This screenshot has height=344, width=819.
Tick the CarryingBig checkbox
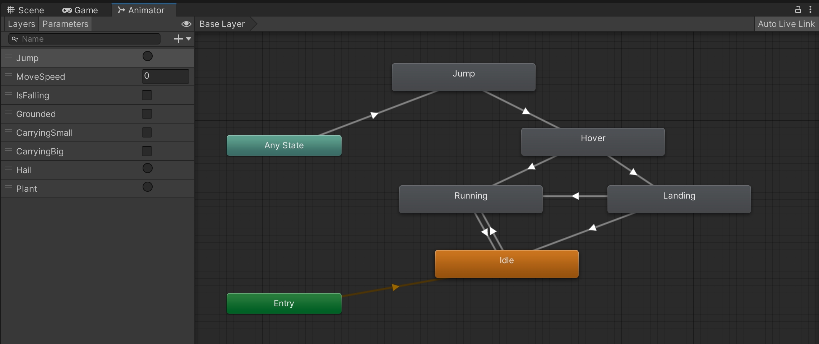[x=147, y=151]
